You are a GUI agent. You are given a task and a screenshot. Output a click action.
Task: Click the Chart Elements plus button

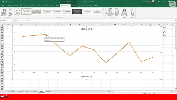164,27
